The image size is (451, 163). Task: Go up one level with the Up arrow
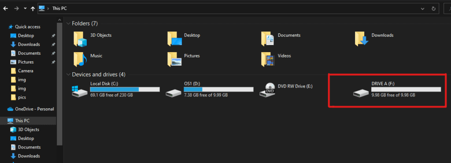click(33, 9)
